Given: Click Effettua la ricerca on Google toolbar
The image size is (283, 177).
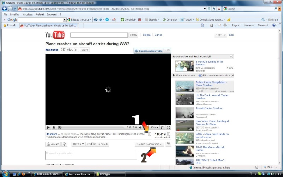Looking at the screenshot, I should (x=79, y=19).
